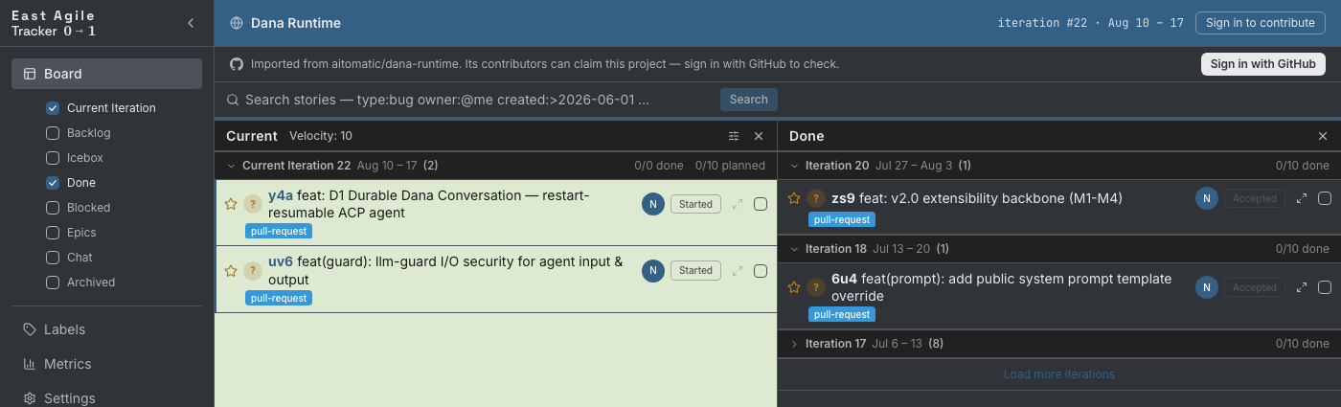Collapse the sidebar with the chevron arrow

coord(191,23)
